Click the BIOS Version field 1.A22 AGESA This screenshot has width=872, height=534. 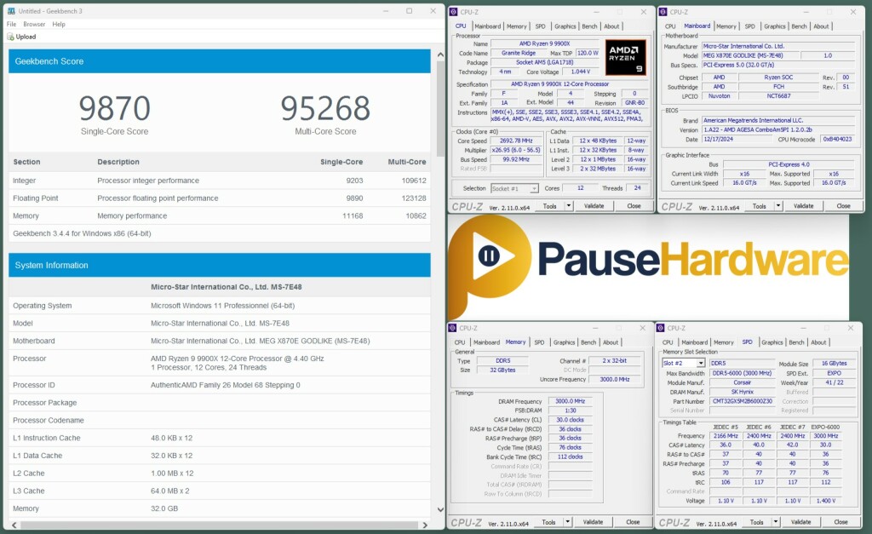pyautogui.click(x=778, y=129)
